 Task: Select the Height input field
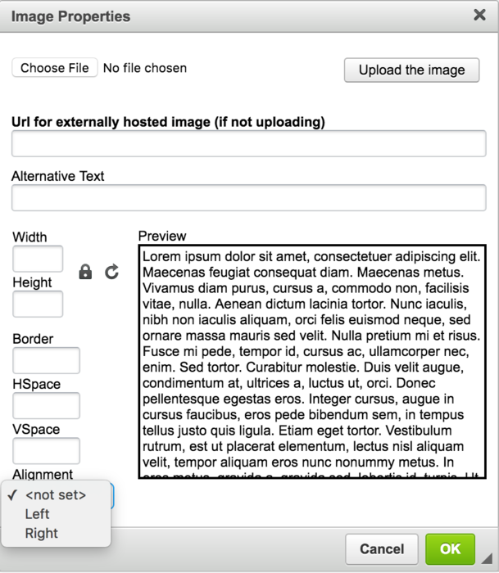click(38, 304)
